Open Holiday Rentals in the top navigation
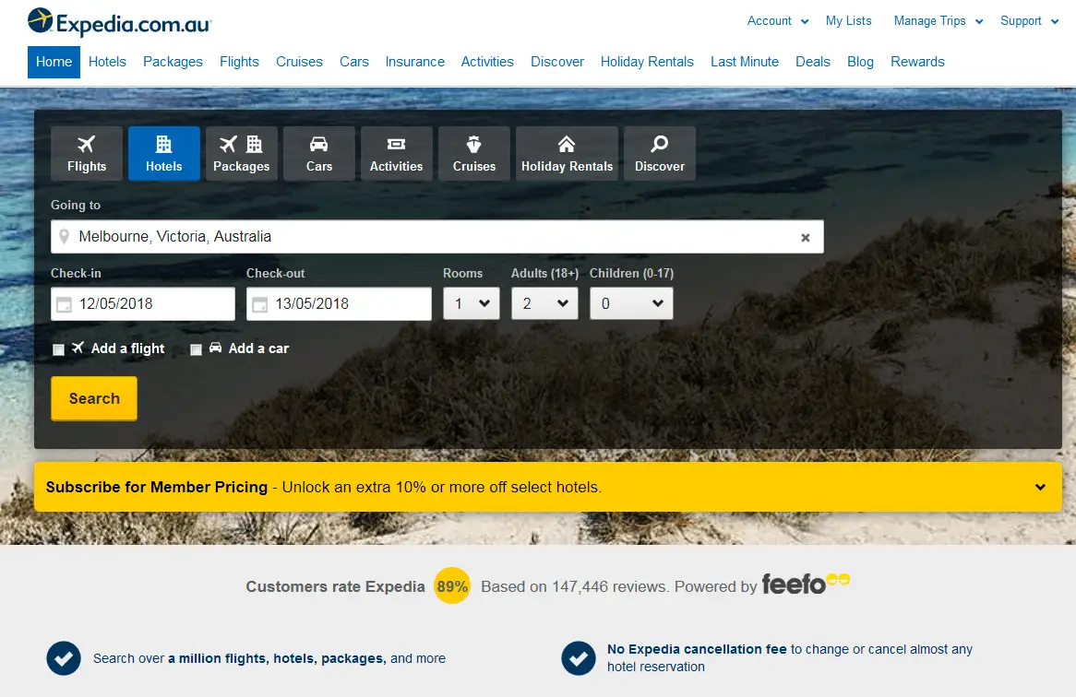Viewport: 1076px width, 697px height. pyautogui.click(x=647, y=62)
